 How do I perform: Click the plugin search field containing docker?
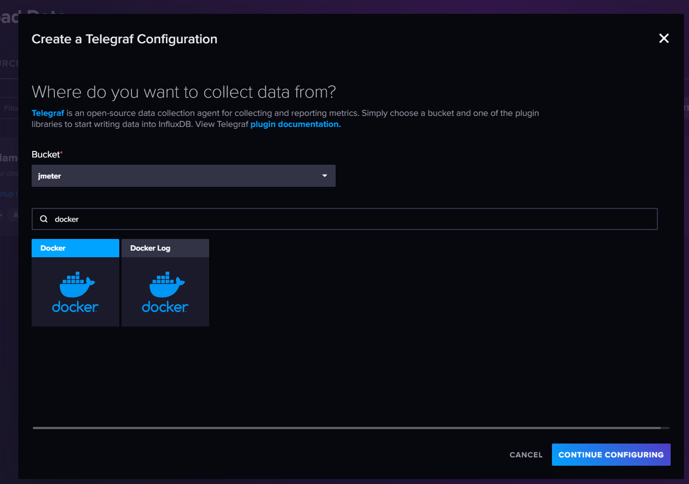click(x=344, y=219)
